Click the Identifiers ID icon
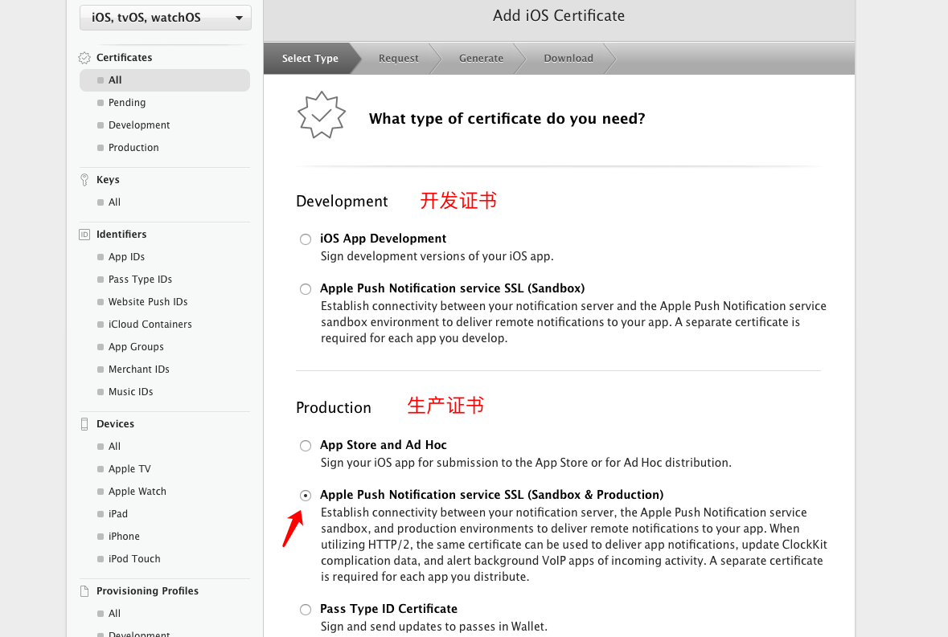948x637 pixels. pos(84,235)
